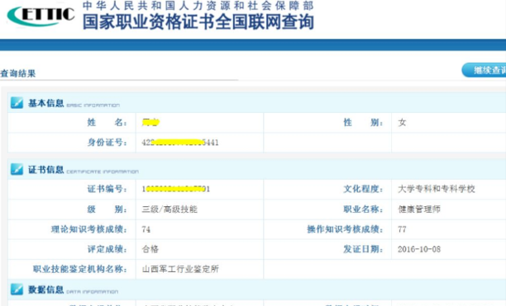The width and height of the screenshot is (506, 306).
Task: Click the 证书信息 section icon
Action: (x=17, y=169)
